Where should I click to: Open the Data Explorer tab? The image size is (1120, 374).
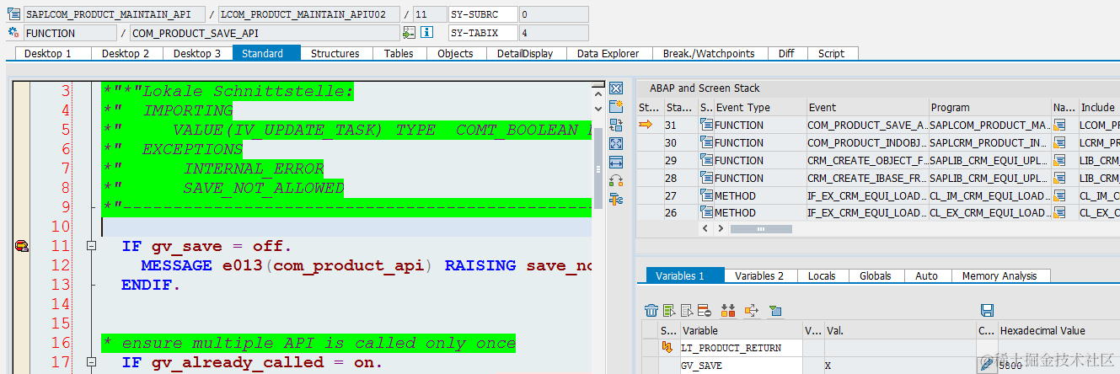click(x=608, y=53)
